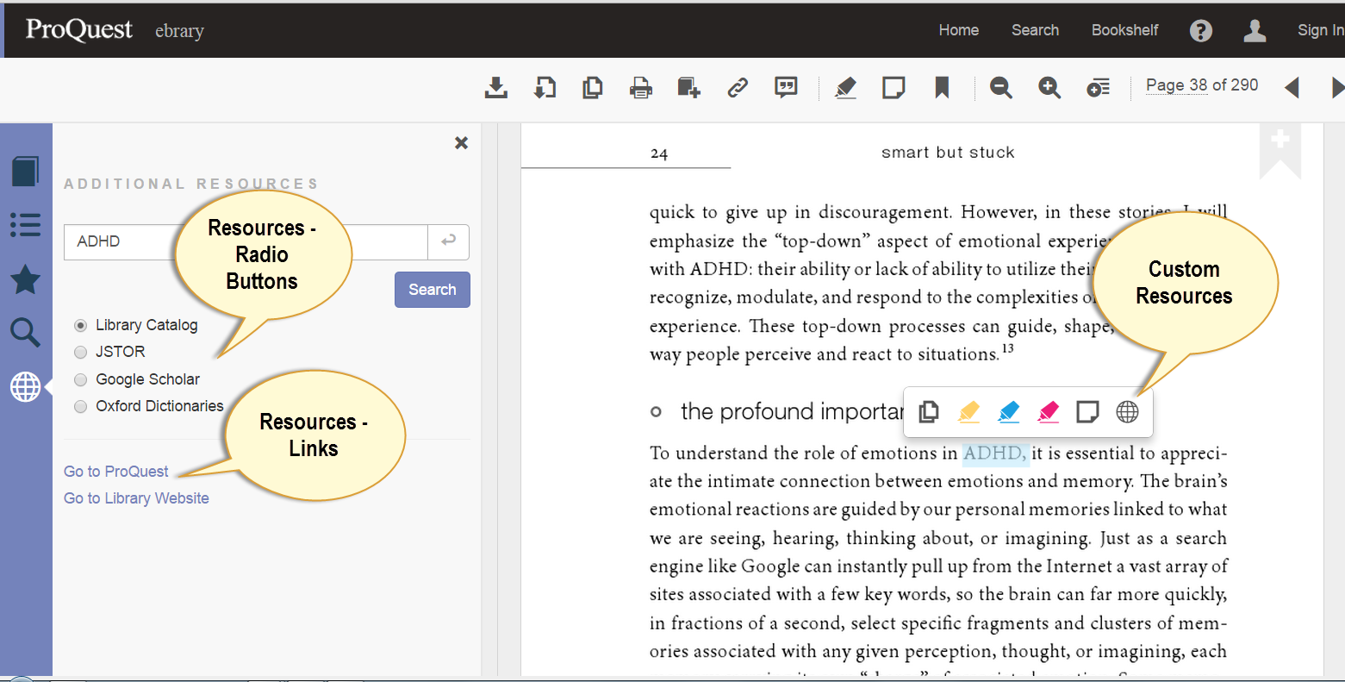Zoom in with the plus magnifier

pos(1049,87)
